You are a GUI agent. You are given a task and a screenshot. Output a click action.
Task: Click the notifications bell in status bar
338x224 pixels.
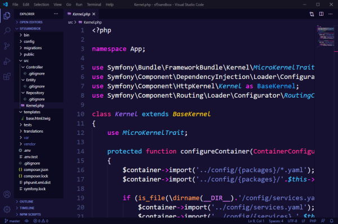(332, 221)
